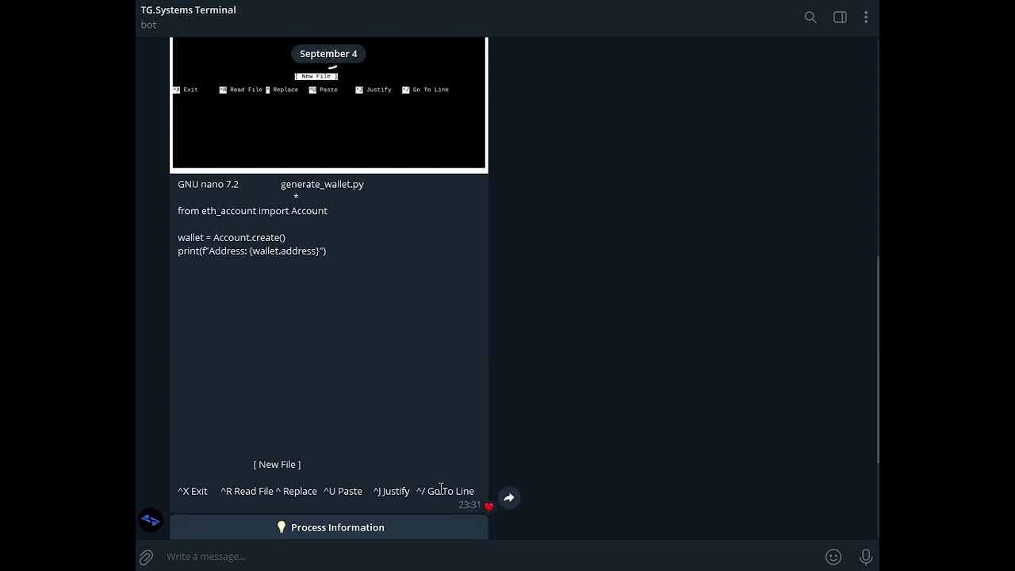Viewport: 1015px width, 571px height.
Task: Click the TG.Systems Terminal chat title
Action: pos(189,10)
